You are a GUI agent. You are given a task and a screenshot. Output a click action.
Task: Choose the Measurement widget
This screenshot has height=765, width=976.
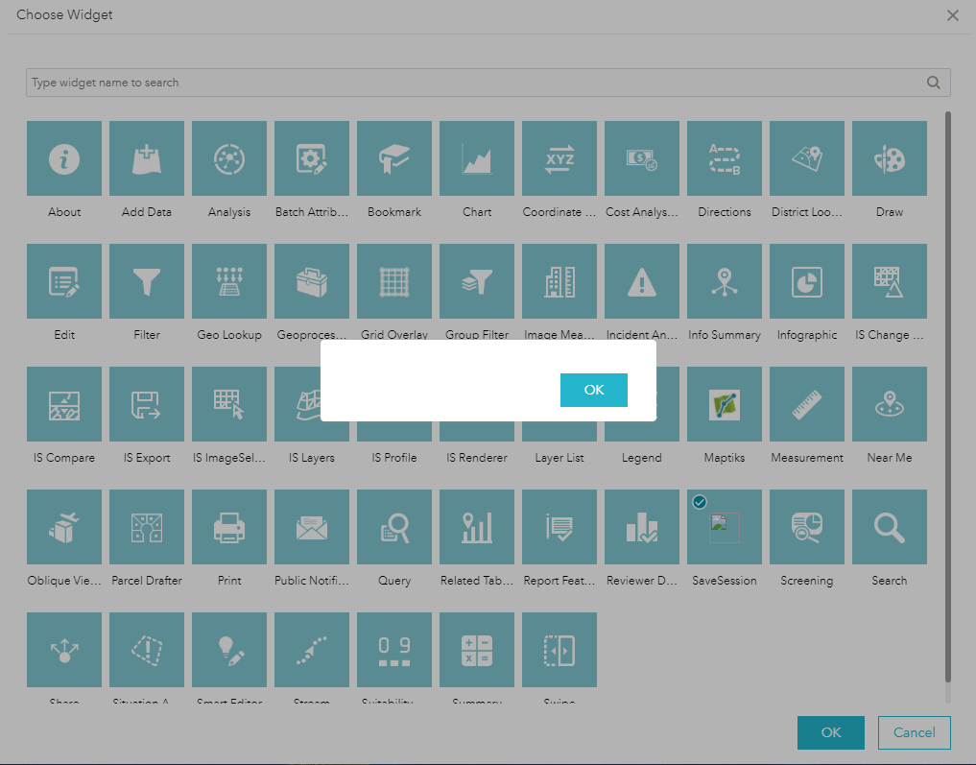coord(806,404)
